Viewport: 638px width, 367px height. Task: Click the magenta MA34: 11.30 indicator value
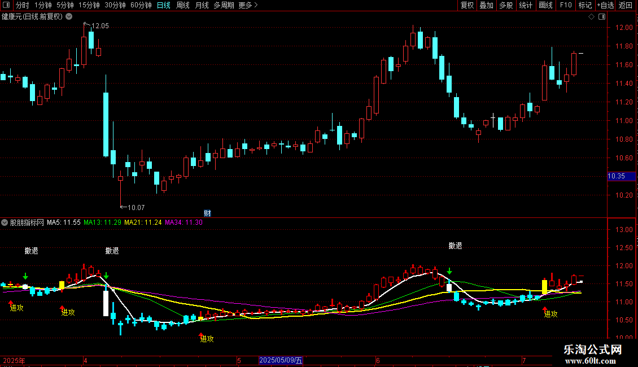tap(183, 222)
